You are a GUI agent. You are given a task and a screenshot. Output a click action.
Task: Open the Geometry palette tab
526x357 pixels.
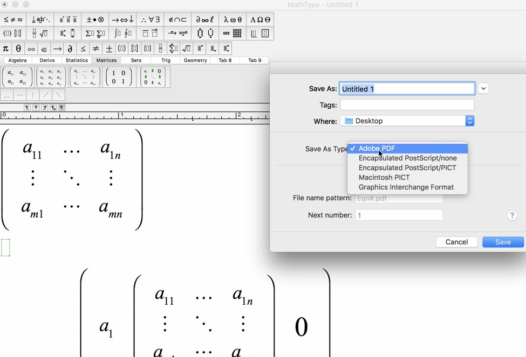195,60
